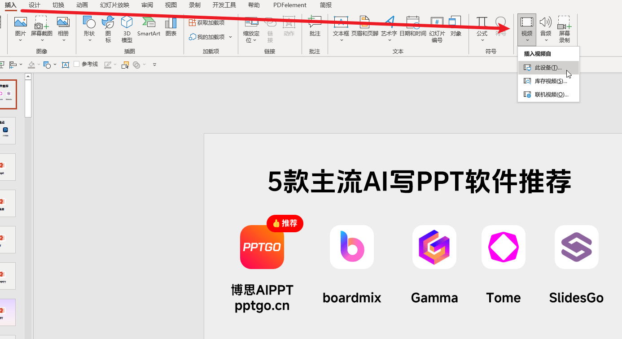Click the draw text box icon in quick toolbar
This screenshot has width=622, height=339.
click(66, 65)
